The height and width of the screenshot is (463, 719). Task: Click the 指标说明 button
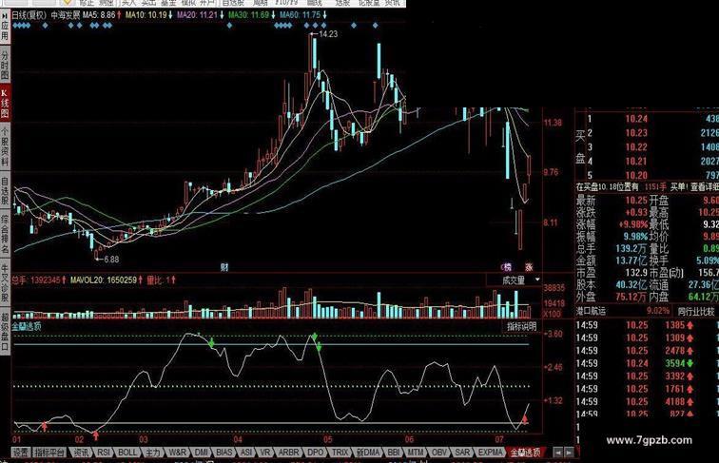point(521,326)
